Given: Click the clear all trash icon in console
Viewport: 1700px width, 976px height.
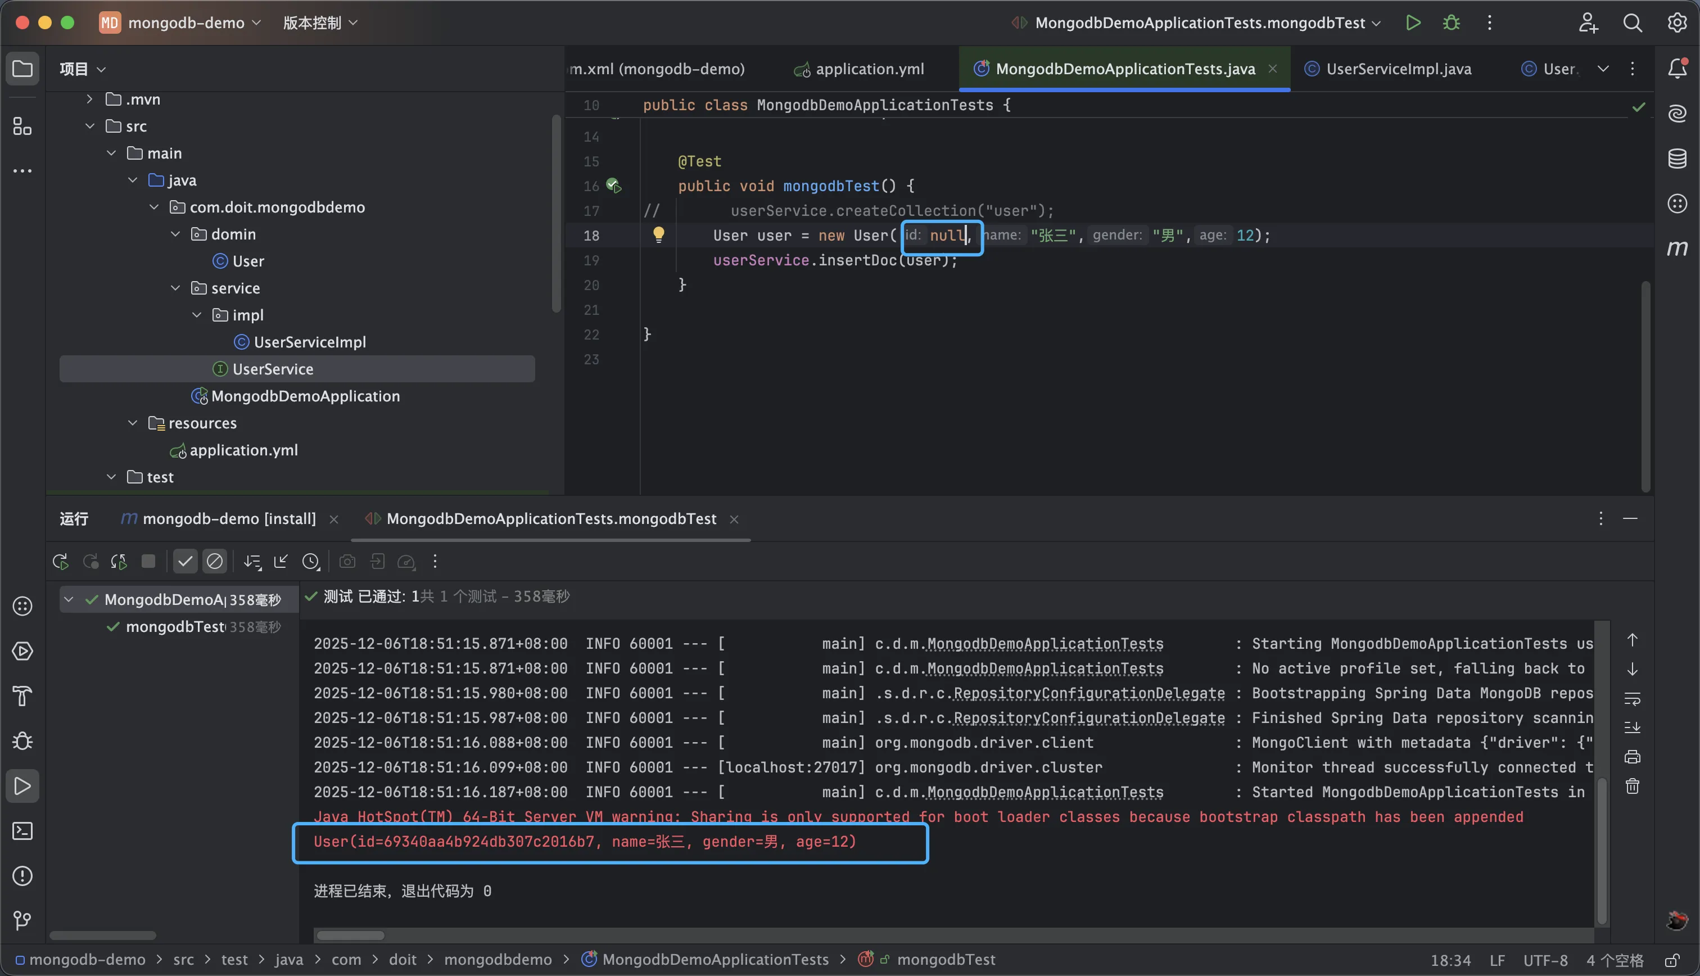Looking at the screenshot, I should [x=1633, y=787].
